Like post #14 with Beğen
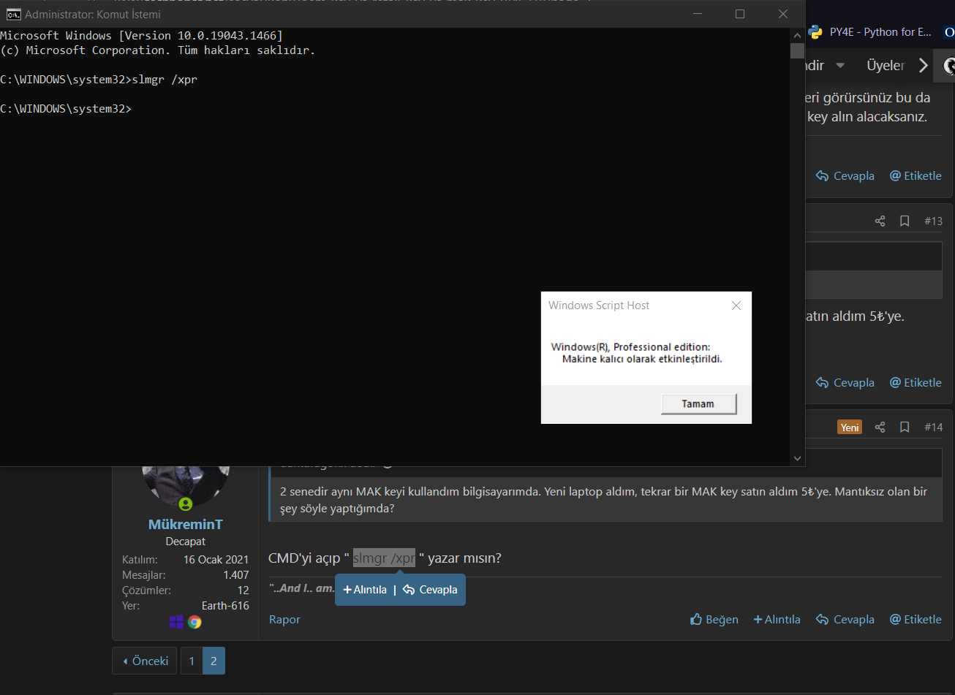955x695 pixels. [714, 620]
